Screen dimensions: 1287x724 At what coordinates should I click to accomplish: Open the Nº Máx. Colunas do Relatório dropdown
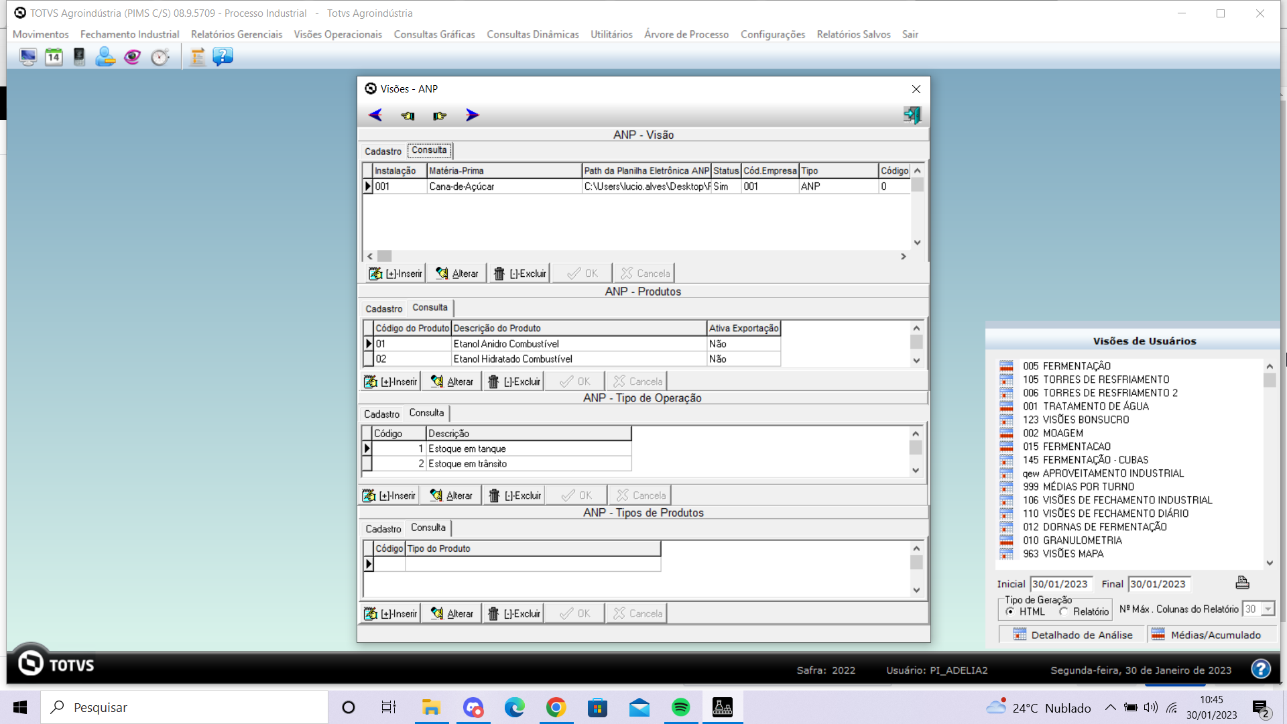[x=1268, y=609]
